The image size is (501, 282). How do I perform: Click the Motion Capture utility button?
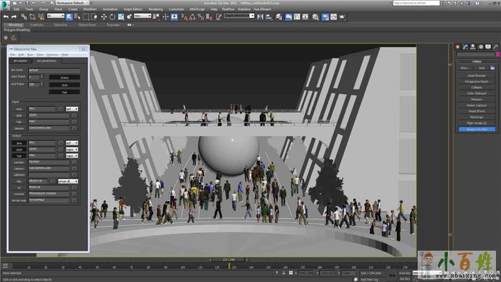[477, 105]
